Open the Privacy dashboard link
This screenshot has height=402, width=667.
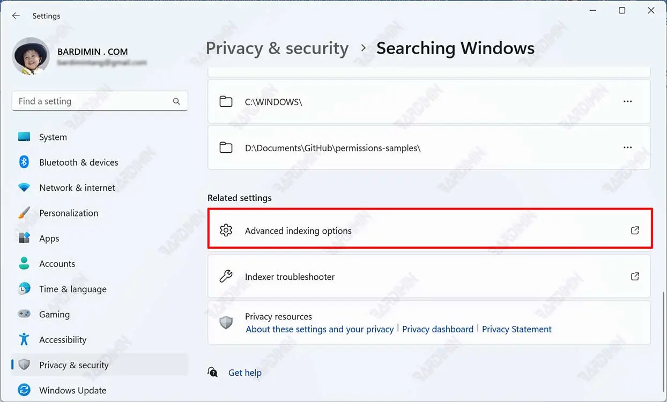(x=438, y=329)
